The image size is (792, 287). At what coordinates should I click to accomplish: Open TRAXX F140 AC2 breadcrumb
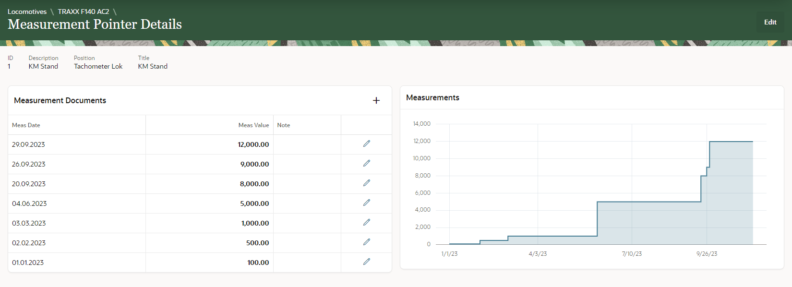[84, 12]
